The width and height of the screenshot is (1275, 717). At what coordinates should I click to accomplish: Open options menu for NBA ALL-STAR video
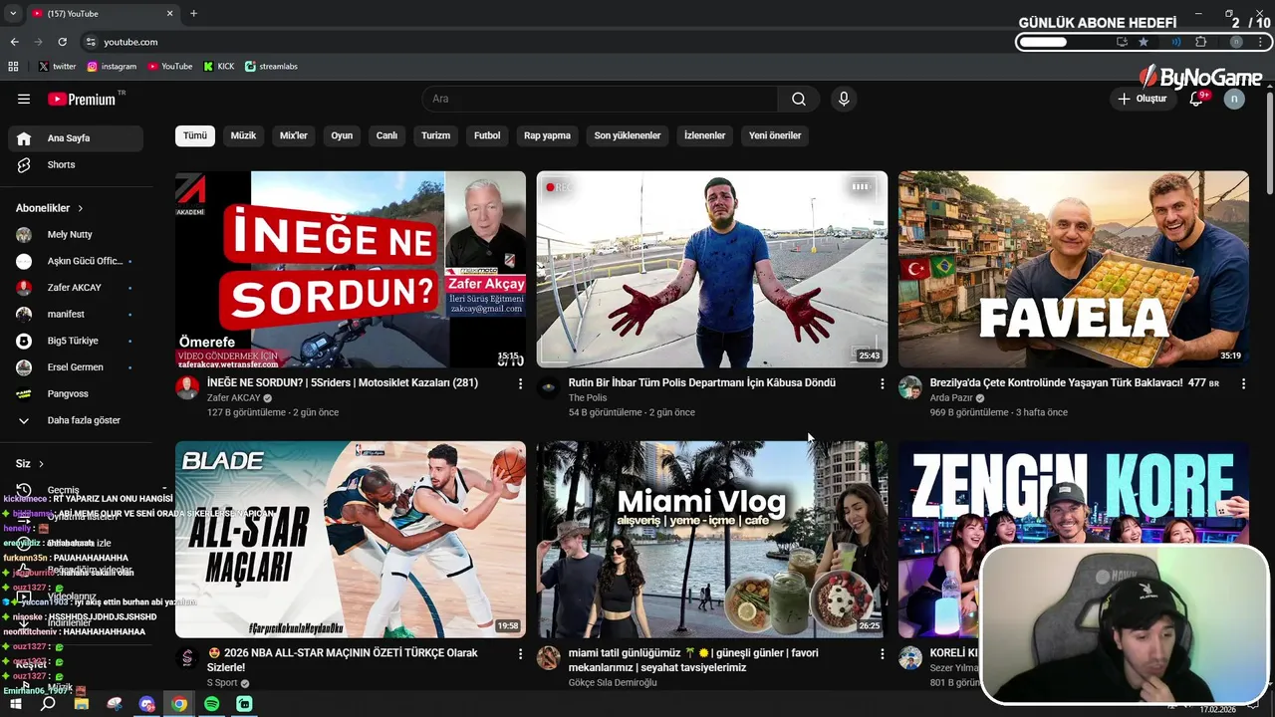[520, 654]
